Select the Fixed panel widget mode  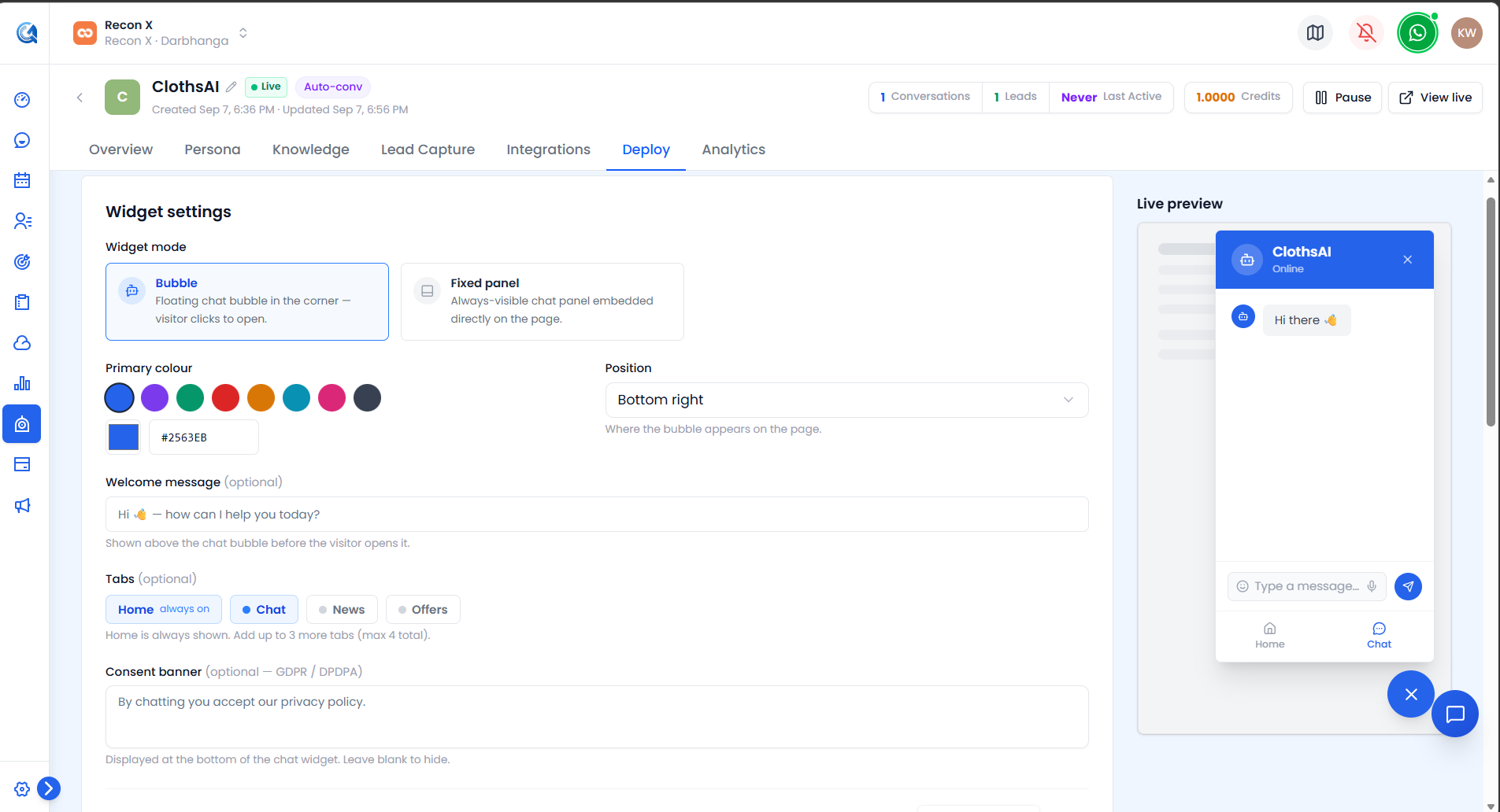[x=543, y=301]
